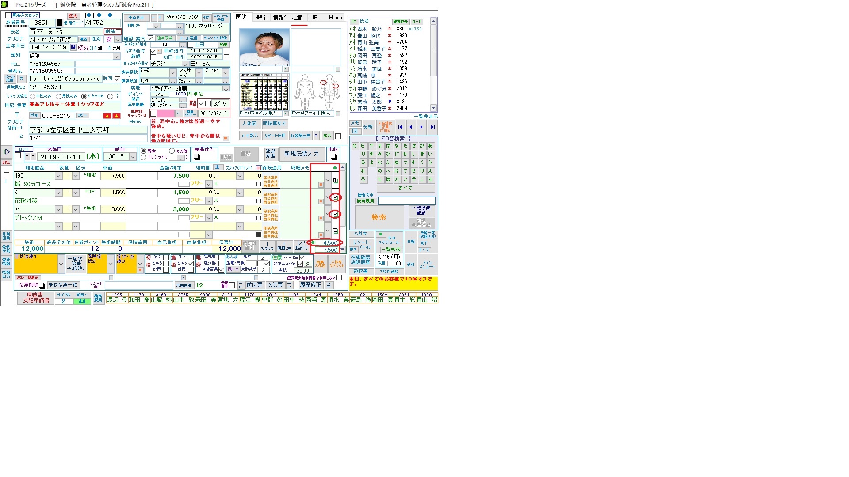Click the pink insurance check color box
The image size is (849, 477).
(x=166, y=114)
